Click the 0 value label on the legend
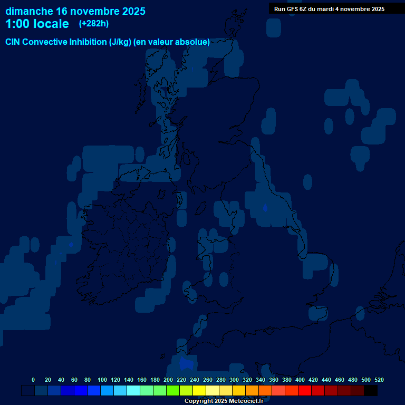This screenshot has height=405, width=405. tap(33, 380)
